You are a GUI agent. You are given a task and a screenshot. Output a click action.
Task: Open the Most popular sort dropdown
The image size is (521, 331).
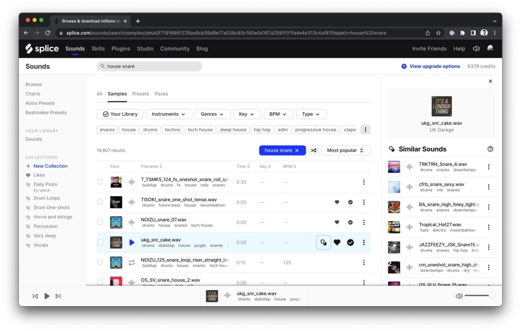[346, 150]
